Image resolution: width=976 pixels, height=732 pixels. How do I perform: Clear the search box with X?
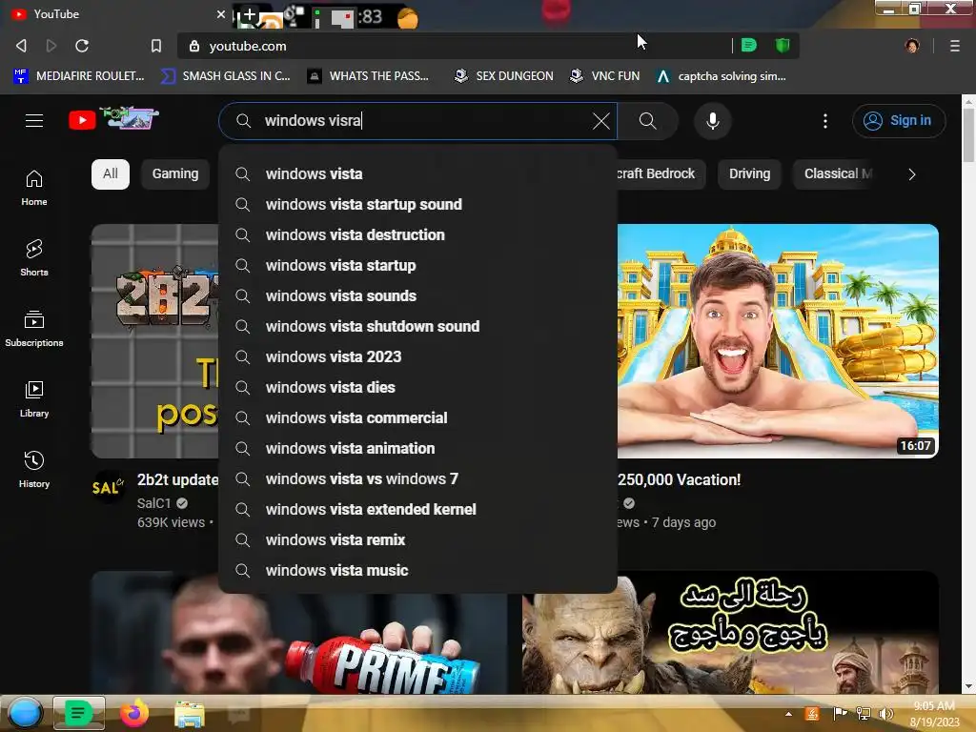pos(601,121)
